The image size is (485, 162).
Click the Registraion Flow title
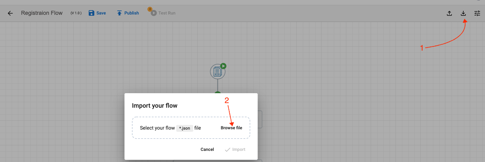pos(42,13)
